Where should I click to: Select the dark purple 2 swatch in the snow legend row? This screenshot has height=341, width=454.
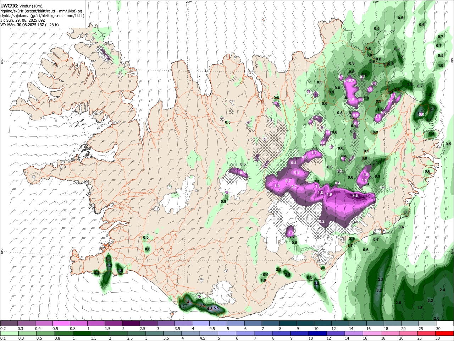pyautogui.click(x=131, y=323)
